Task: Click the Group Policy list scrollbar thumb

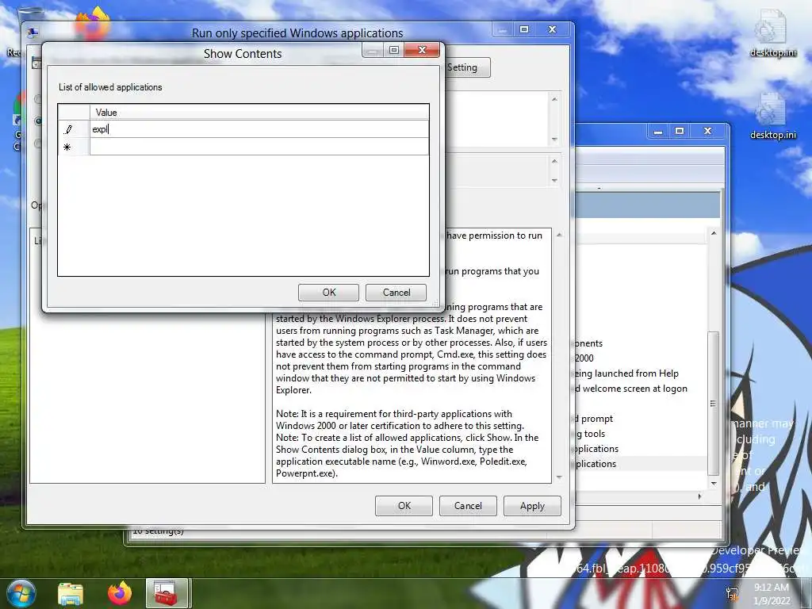Action: pyautogui.click(x=713, y=403)
